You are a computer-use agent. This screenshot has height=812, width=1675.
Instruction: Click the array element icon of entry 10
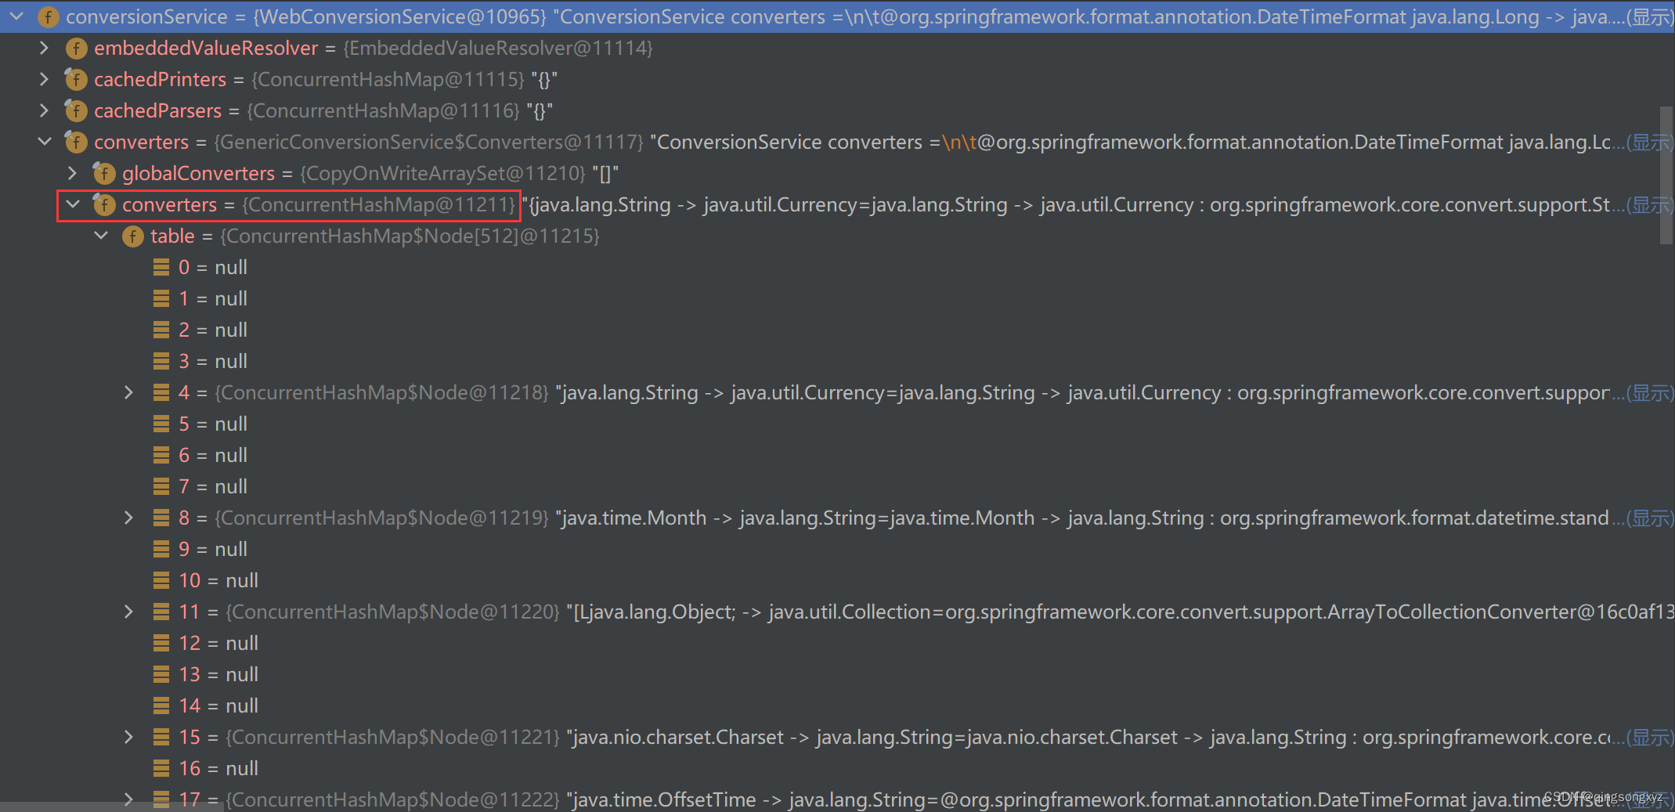[x=161, y=580]
